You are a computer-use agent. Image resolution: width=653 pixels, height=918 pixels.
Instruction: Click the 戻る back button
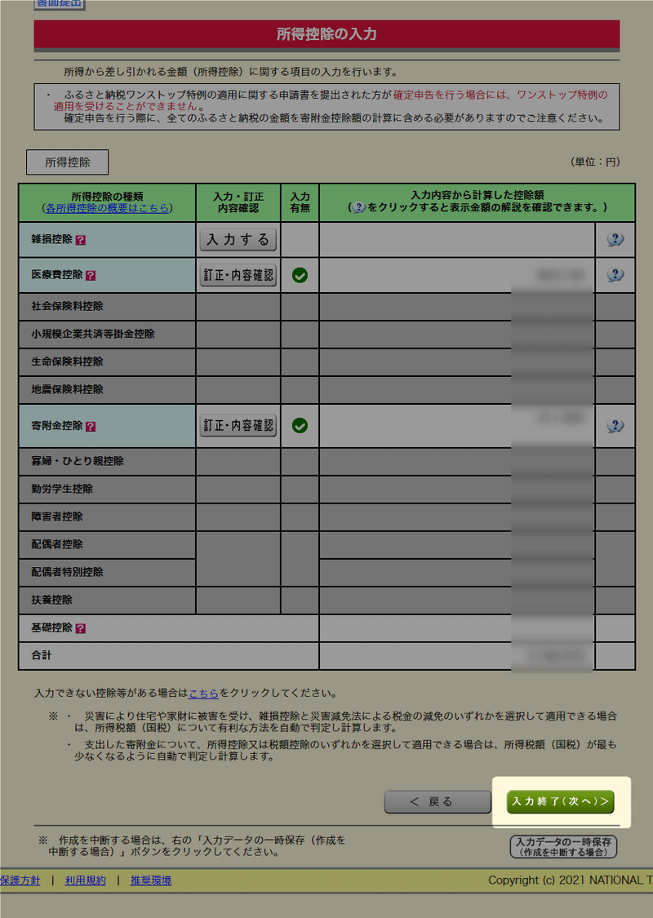point(438,802)
